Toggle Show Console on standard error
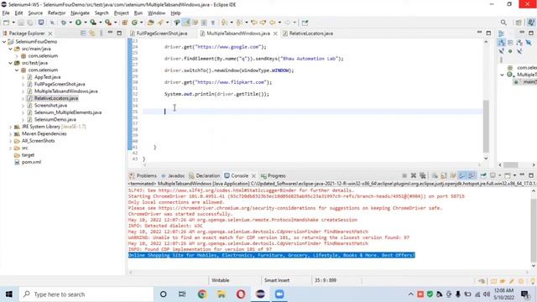Screen dimensions: 537x302 (472, 175)
